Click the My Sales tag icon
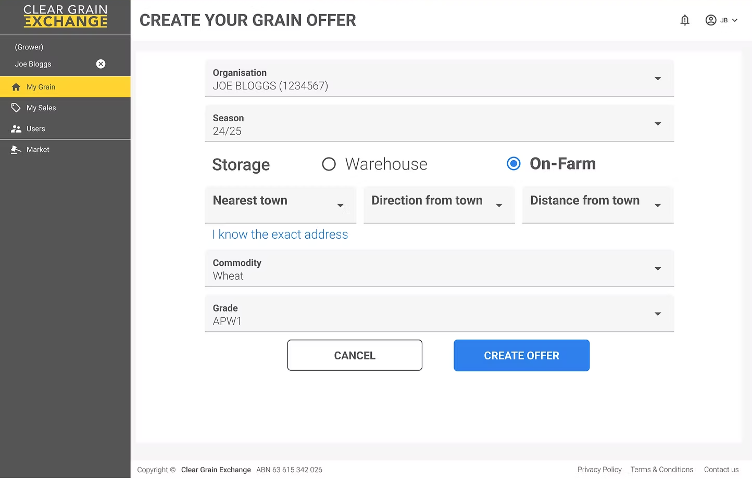This screenshot has height=479, width=752. pyautogui.click(x=16, y=108)
